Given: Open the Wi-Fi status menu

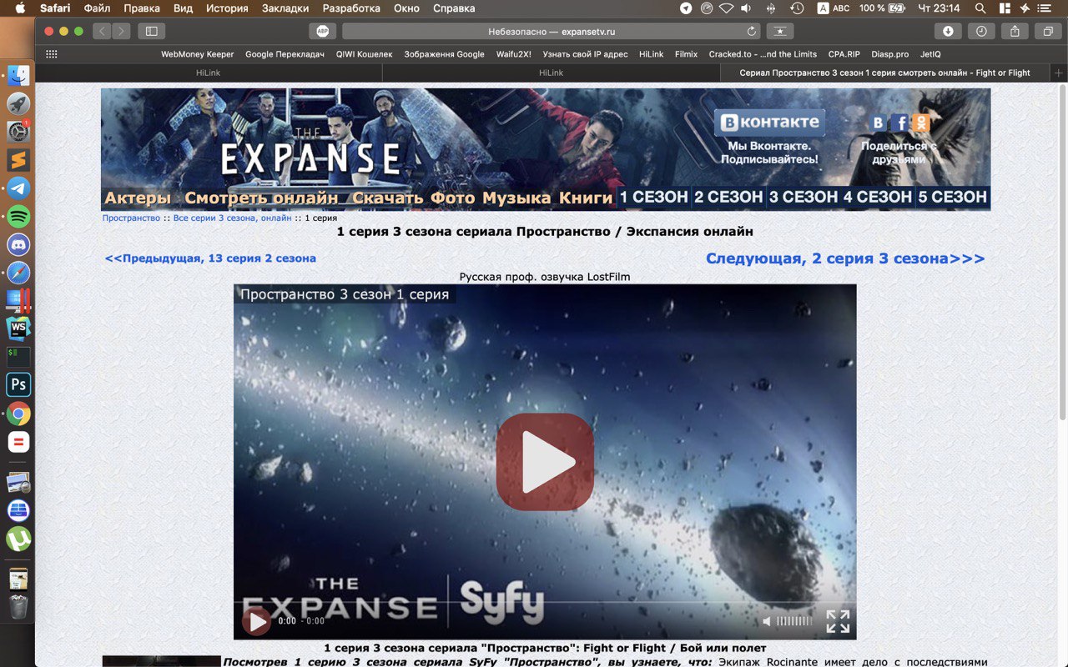Looking at the screenshot, I should click(726, 8).
